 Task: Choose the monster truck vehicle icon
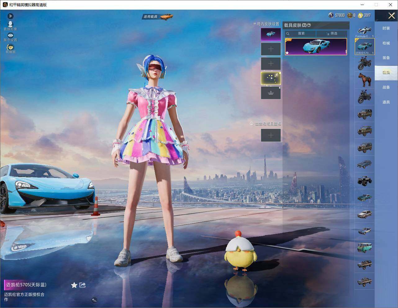point(364,180)
